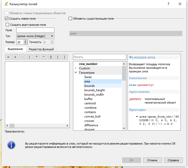The width and height of the screenshot is (188, 168).
Task: Open the 'Тип' field type dropdown
Action: tap(35, 36)
